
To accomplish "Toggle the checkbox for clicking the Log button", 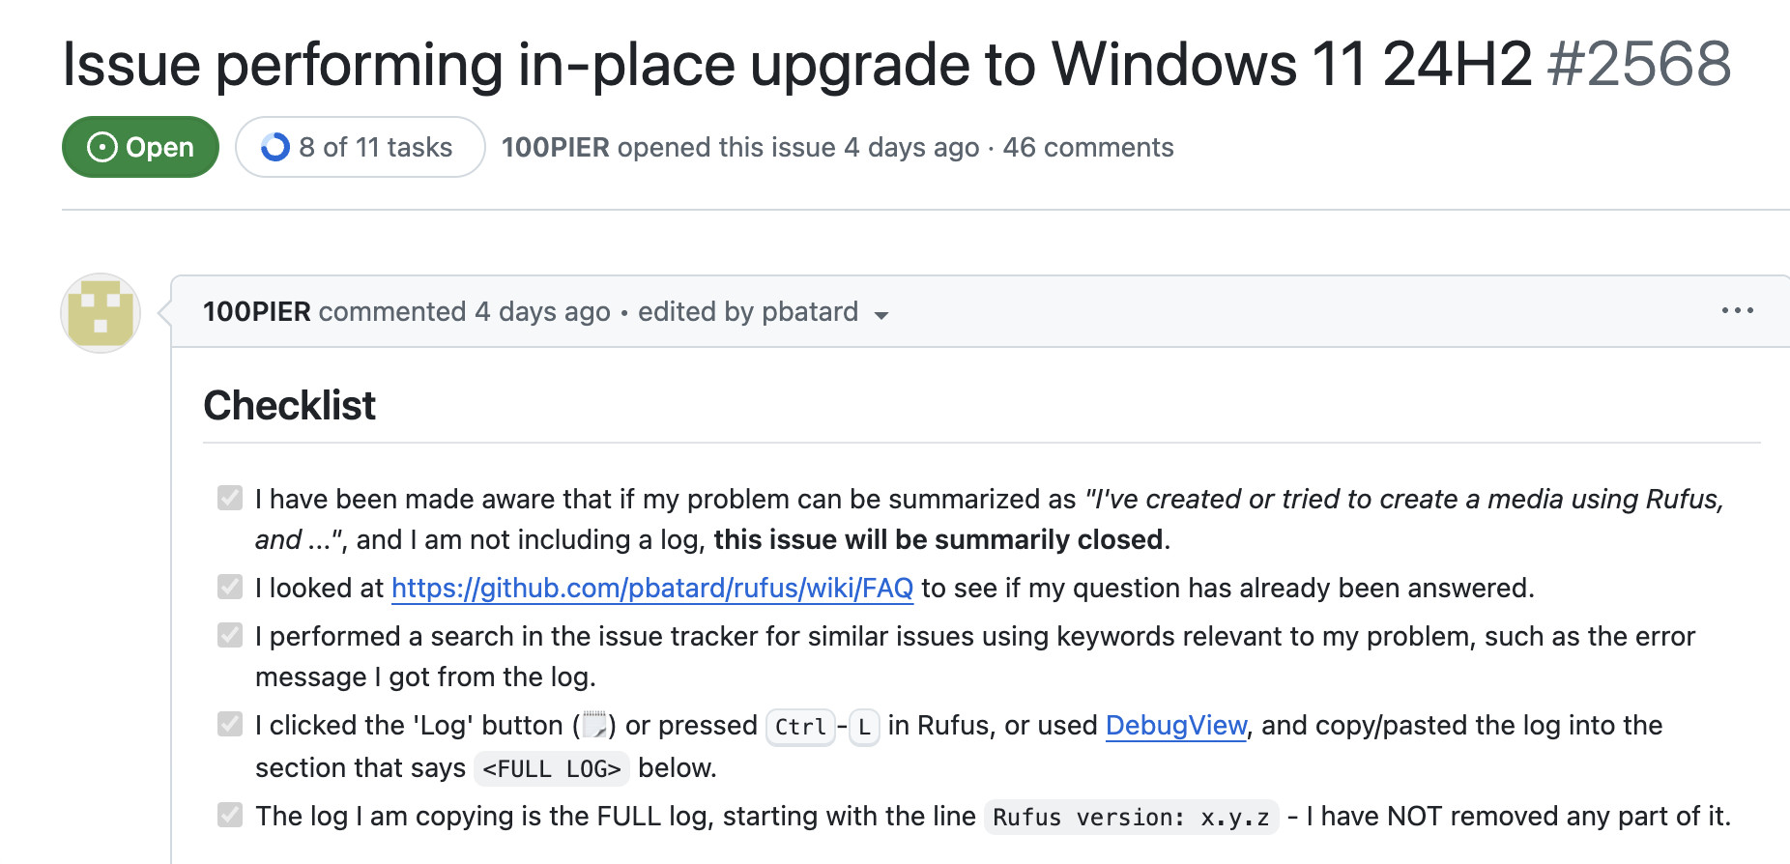I will point(230,724).
